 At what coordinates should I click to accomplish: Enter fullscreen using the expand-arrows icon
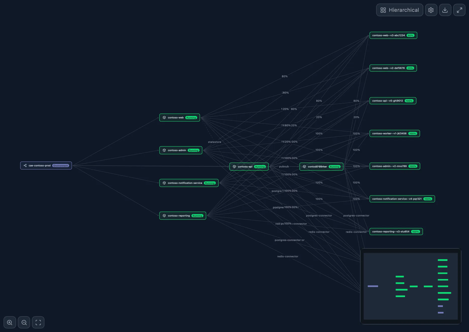click(x=459, y=10)
